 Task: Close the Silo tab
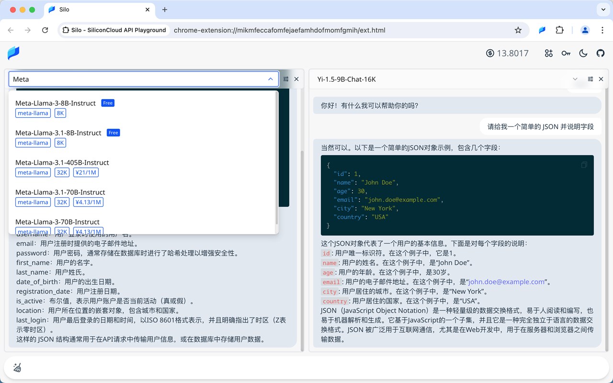(148, 10)
